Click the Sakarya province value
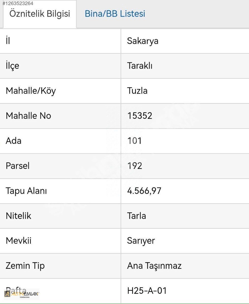 (143, 41)
